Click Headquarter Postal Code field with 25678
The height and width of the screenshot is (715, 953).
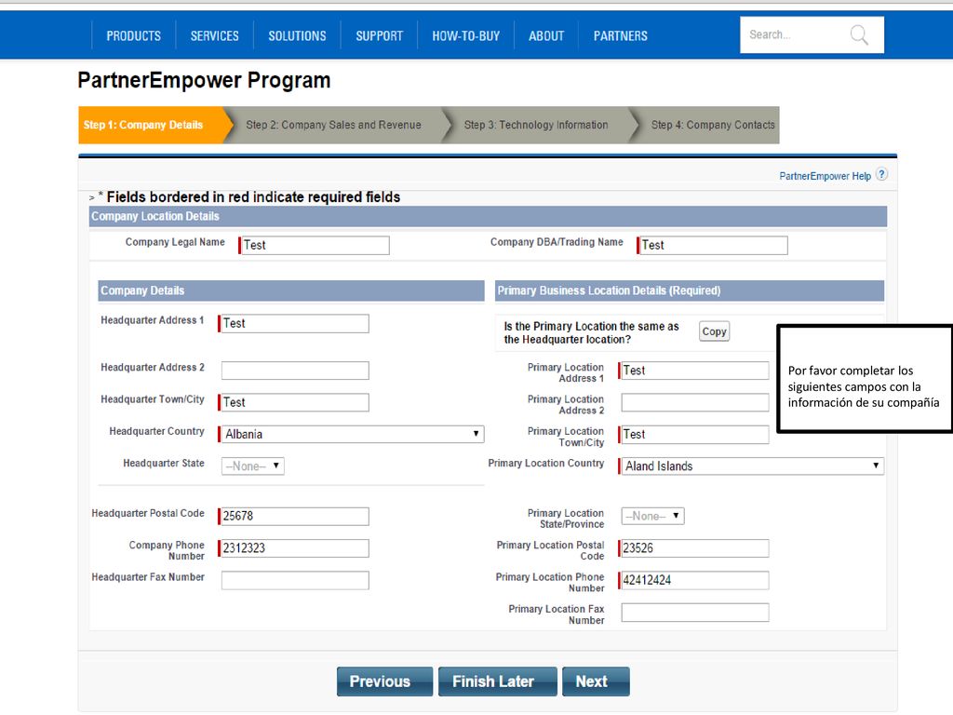tap(293, 516)
